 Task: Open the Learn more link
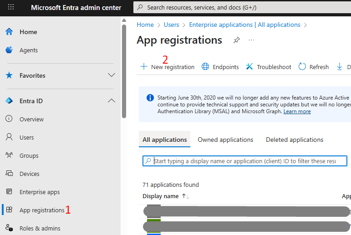297,111
